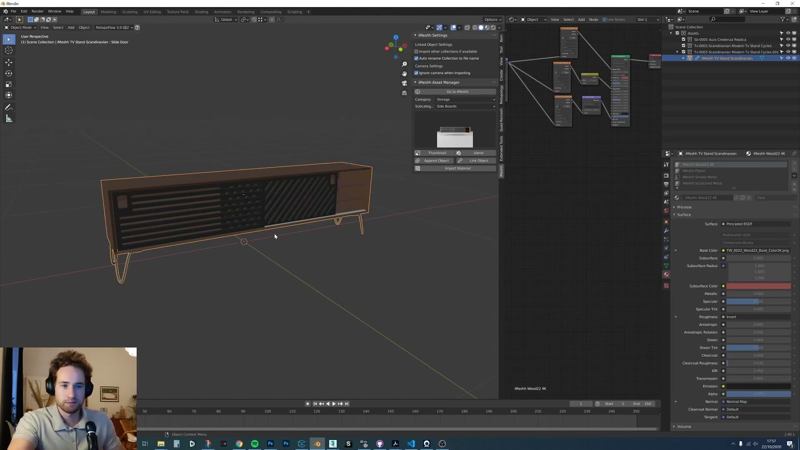Expand the Preview panel in material properties
Image resolution: width=800 pixels, height=450 pixels.
[684, 207]
